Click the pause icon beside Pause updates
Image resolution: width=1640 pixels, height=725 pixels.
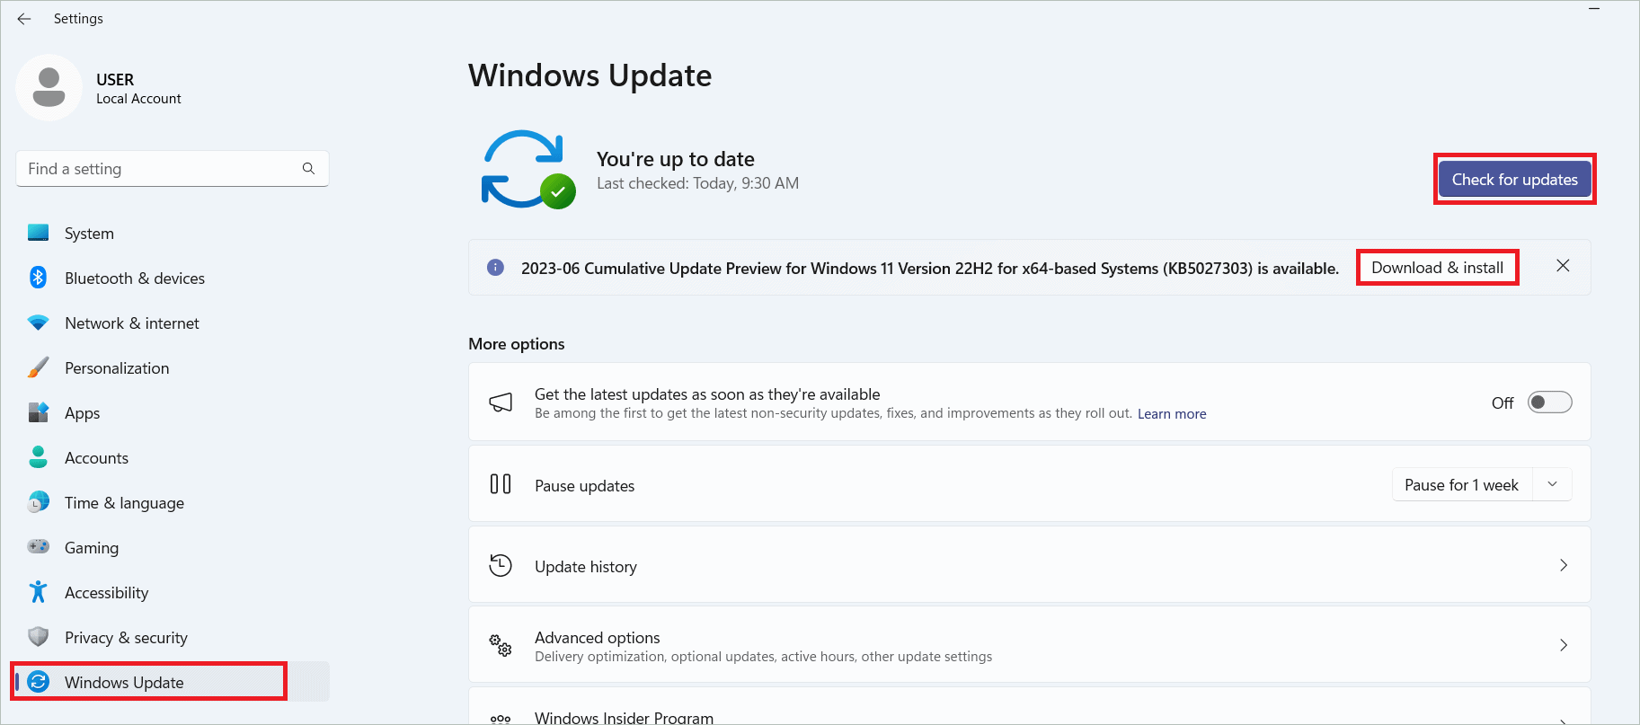501,484
